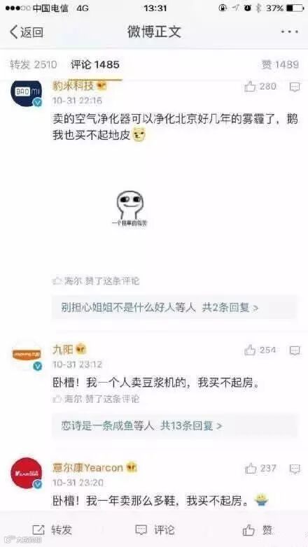Reply to the 意尔康Yearcon comment via bubble icon
The width and height of the screenshot is (308, 547).
(x=295, y=469)
